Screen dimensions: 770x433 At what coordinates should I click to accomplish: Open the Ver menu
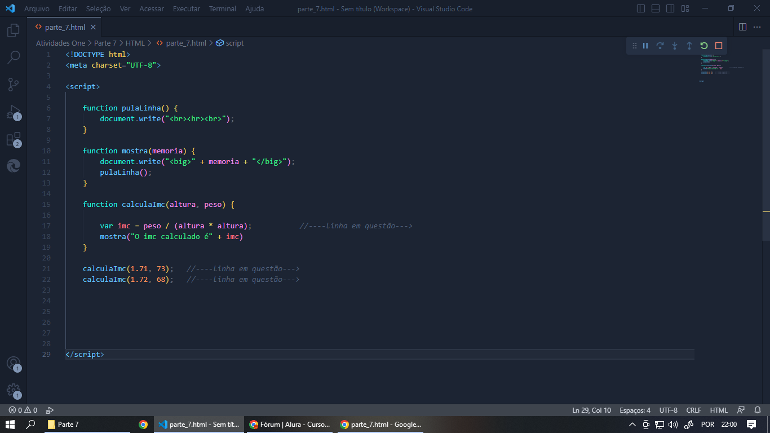125,9
